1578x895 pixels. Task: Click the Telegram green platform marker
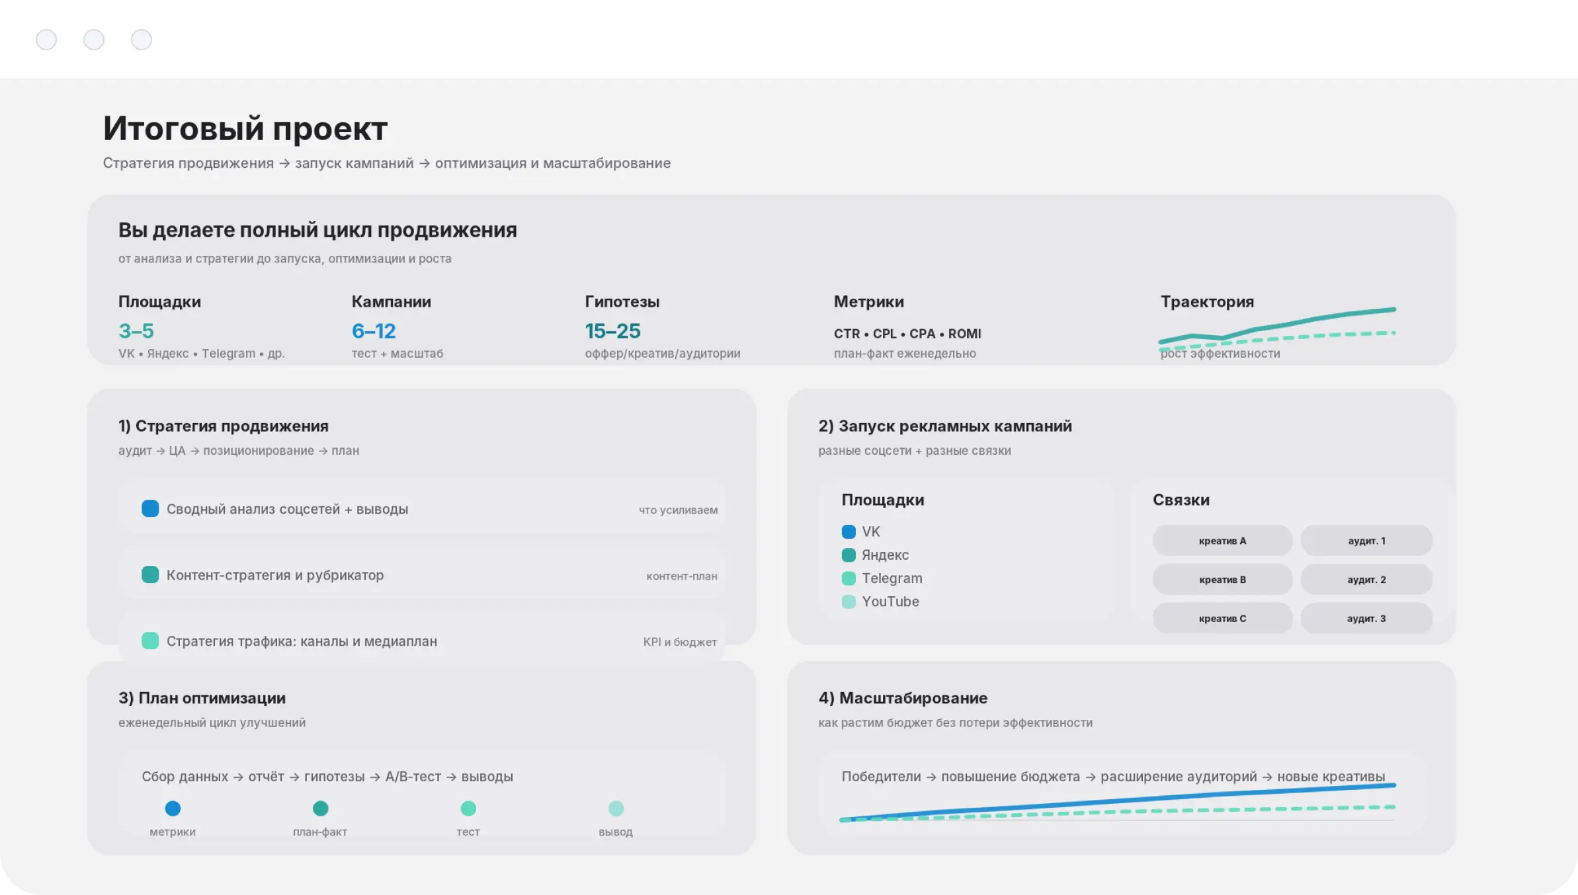click(849, 578)
